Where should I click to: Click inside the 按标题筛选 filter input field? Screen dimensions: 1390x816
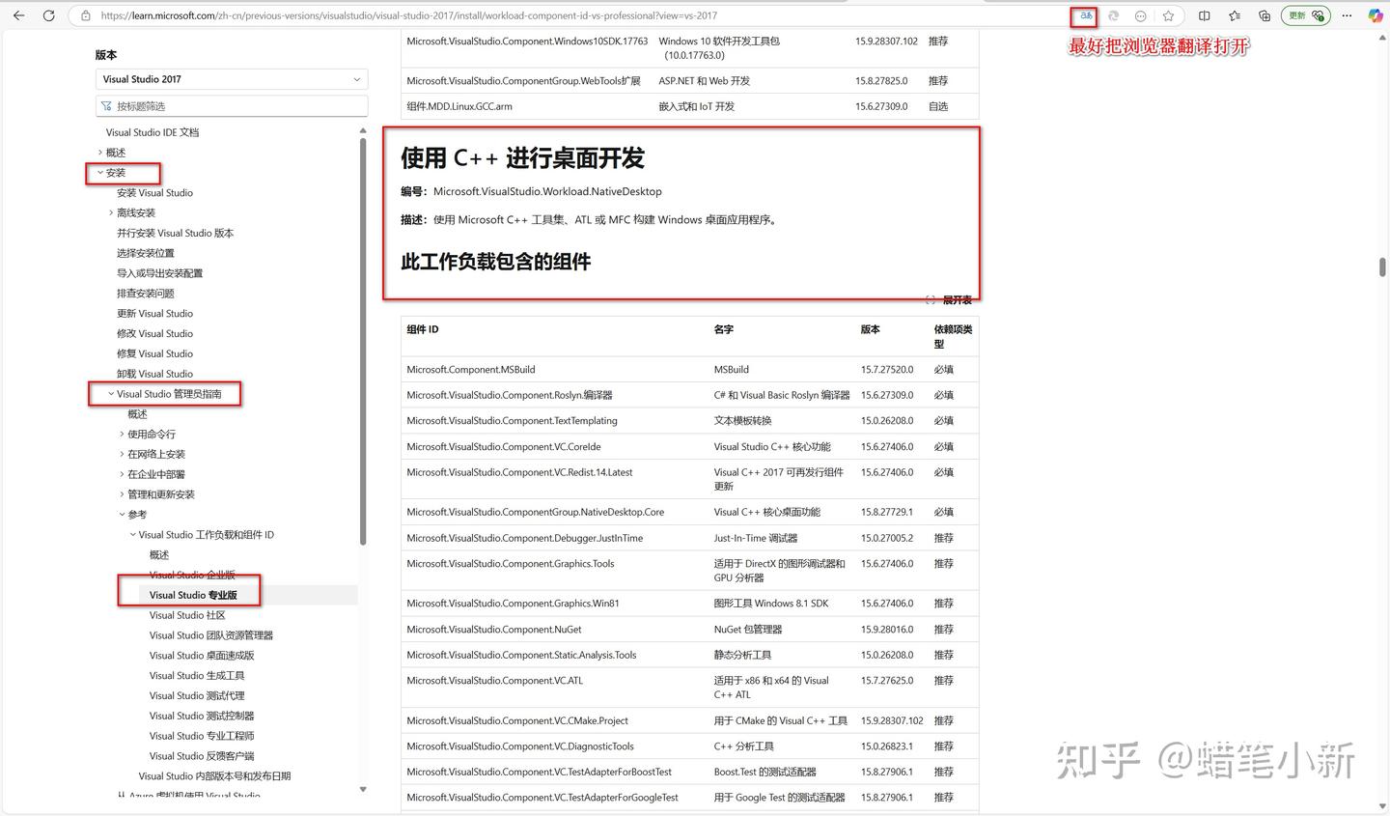232,105
